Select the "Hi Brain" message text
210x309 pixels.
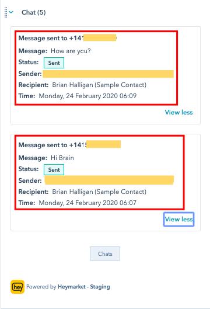[62, 158]
